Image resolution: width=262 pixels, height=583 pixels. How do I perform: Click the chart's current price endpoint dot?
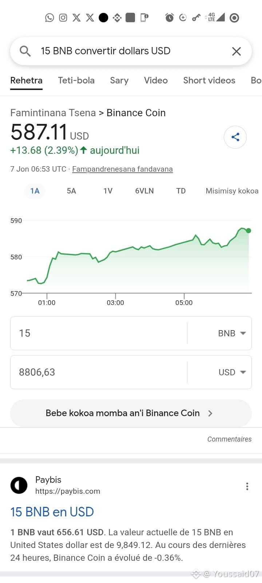249,231
